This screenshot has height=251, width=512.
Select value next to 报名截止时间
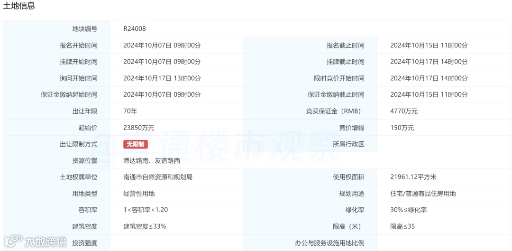coord(429,46)
